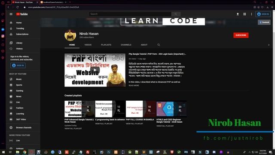
Task: Click the YouTube search input field
Action: (130, 14)
